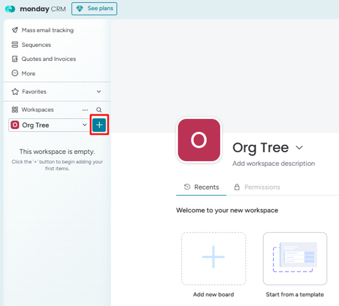This screenshot has width=339, height=306.
Task: Expand the Favorites section chevron
Action: click(x=99, y=92)
